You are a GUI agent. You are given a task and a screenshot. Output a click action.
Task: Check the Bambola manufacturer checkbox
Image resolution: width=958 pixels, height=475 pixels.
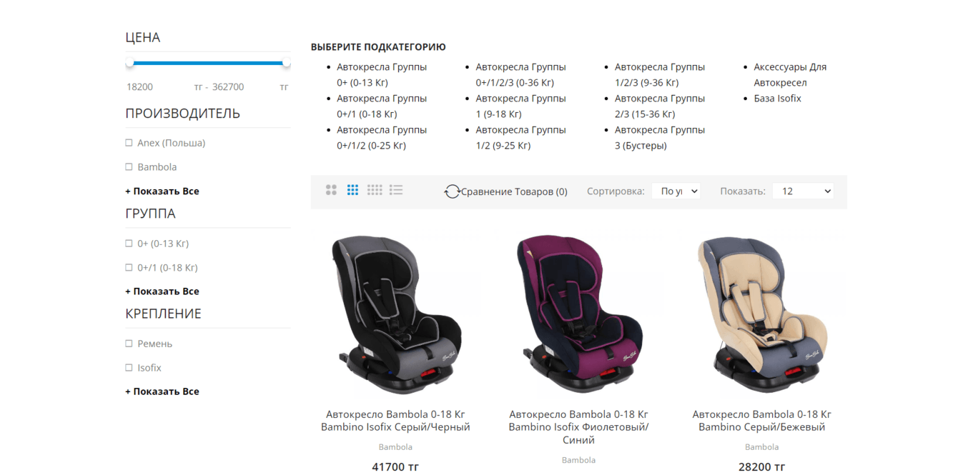point(129,166)
